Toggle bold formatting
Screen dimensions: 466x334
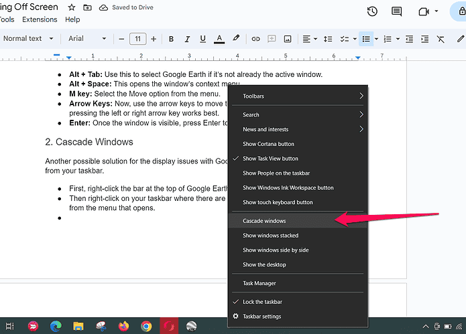171,39
